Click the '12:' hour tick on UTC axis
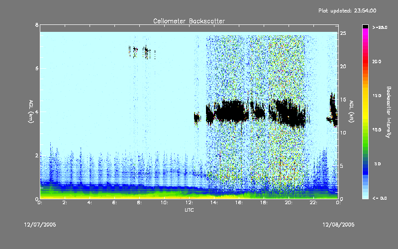Screen dimensions: 398x249 pyautogui.click(x=189, y=203)
